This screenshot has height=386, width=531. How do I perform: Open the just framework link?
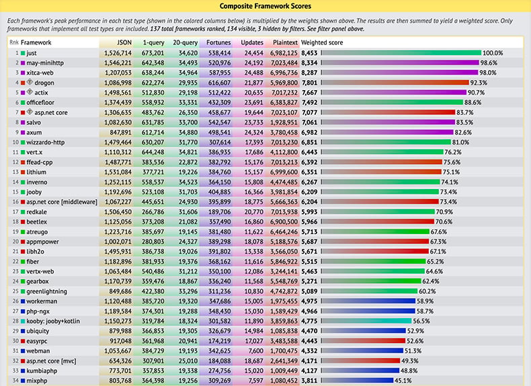[x=32, y=53]
